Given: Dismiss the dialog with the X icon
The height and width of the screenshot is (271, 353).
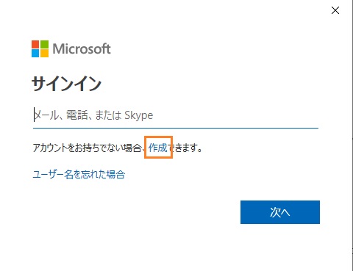Looking at the screenshot, I should tap(335, 10).
